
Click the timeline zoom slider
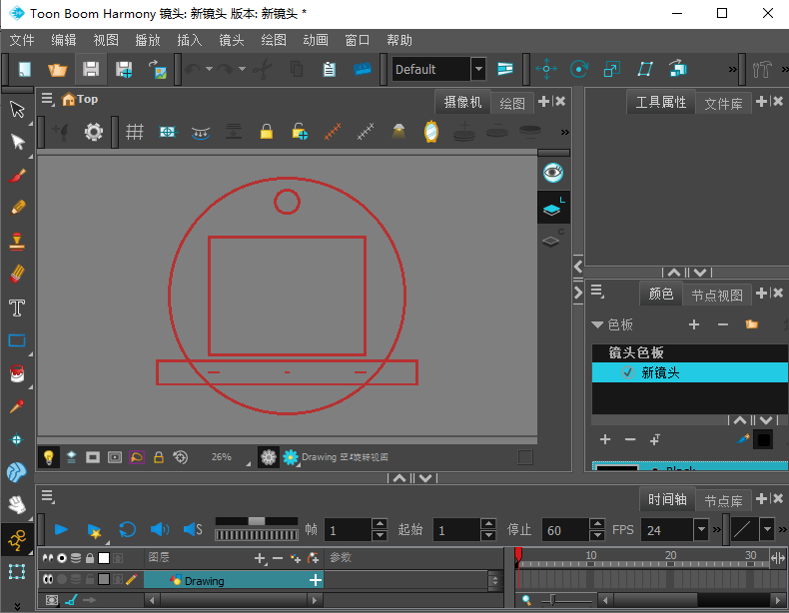tap(553, 599)
